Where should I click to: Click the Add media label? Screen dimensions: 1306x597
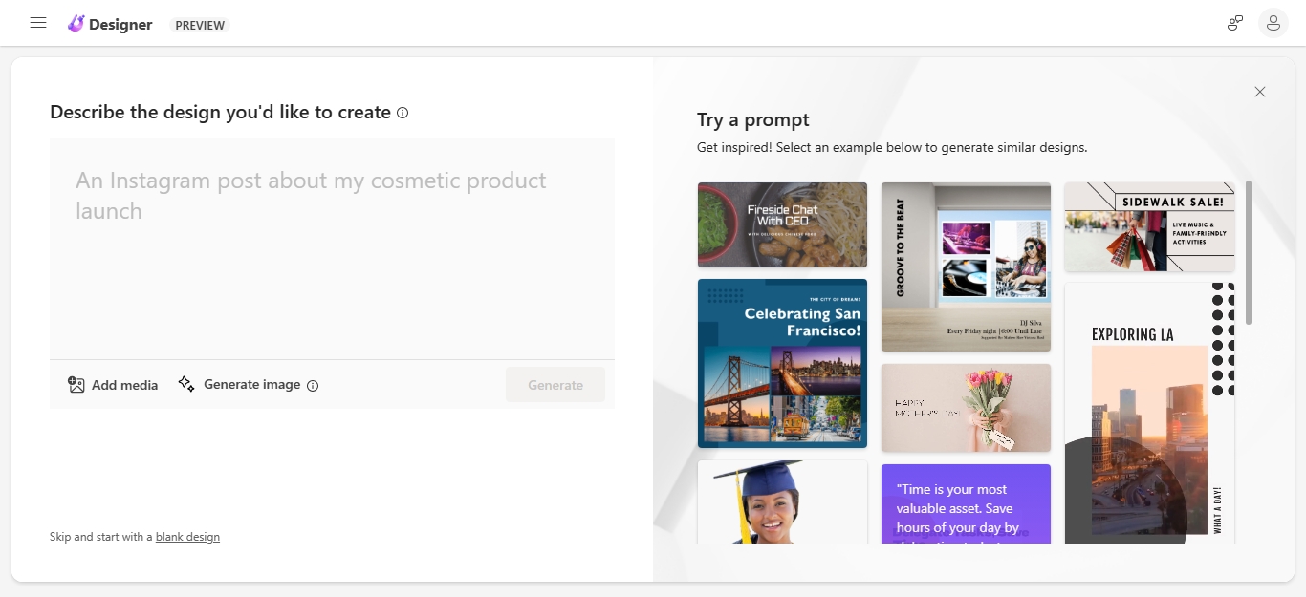pyautogui.click(x=125, y=385)
